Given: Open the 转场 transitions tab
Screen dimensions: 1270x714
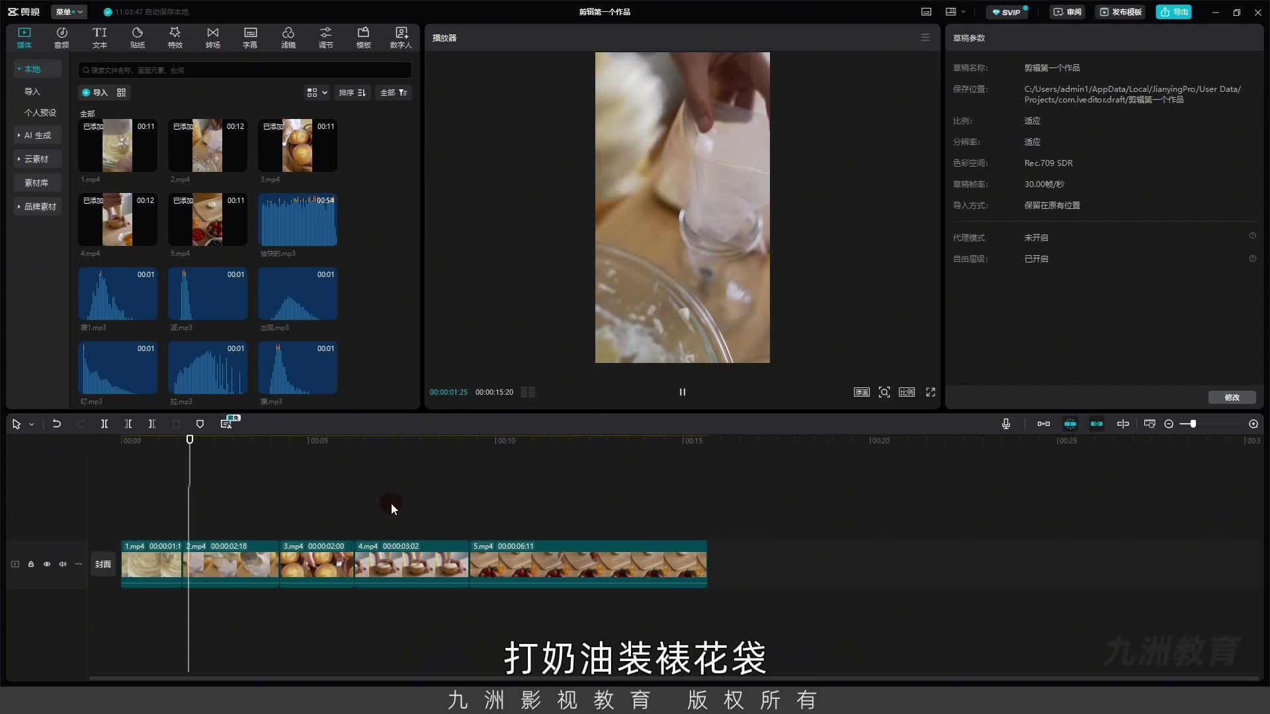Looking at the screenshot, I should [212, 38].
